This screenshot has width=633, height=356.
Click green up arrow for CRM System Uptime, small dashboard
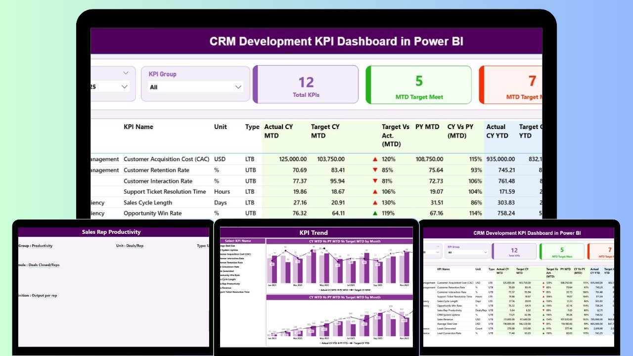pos(543,315)
